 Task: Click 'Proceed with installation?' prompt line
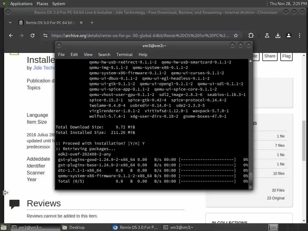click(x=100, y=143)
